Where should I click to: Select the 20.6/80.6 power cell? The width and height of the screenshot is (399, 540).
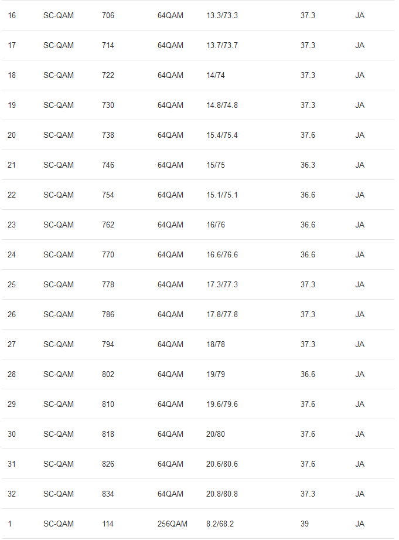pyautogui.click(x=222, y=464)
